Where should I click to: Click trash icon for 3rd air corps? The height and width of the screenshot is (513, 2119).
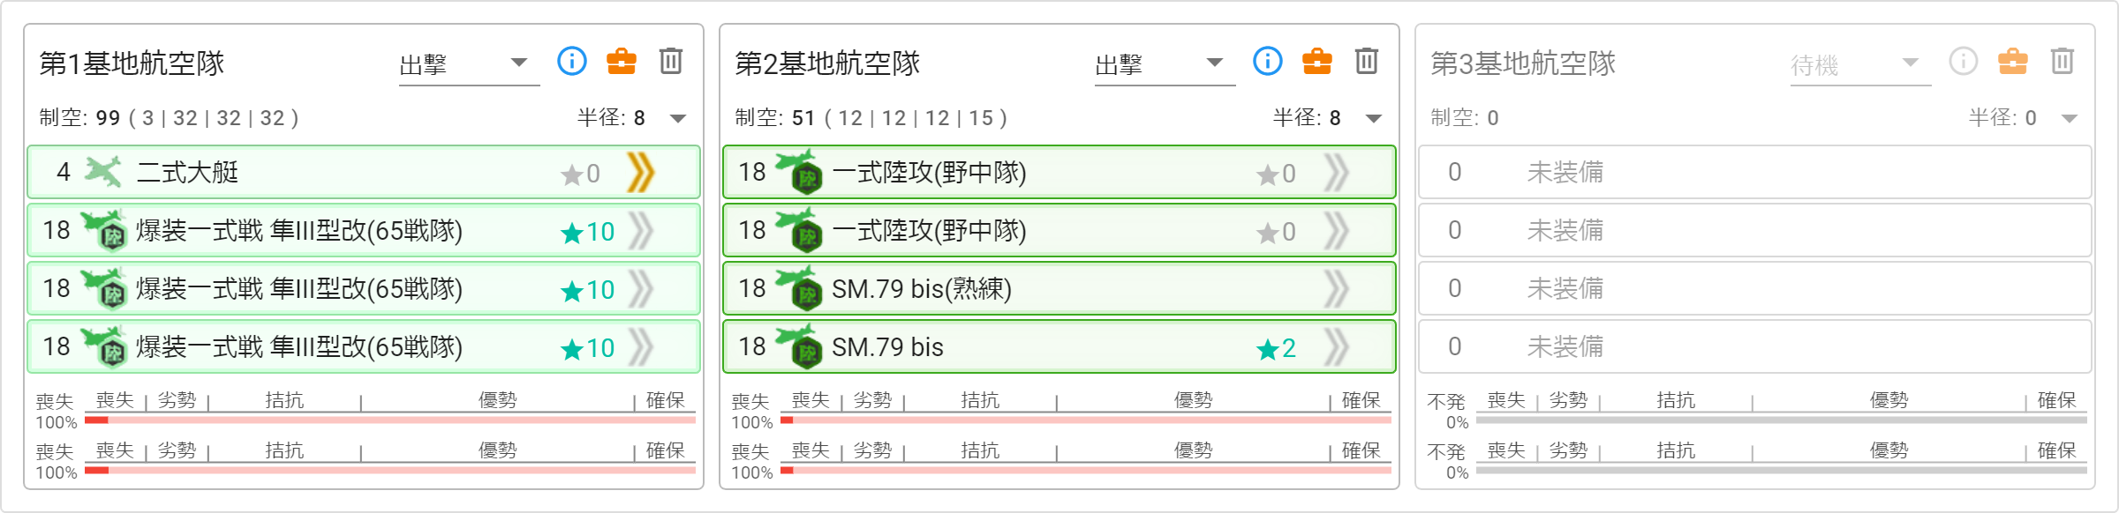coord(2062,62)
